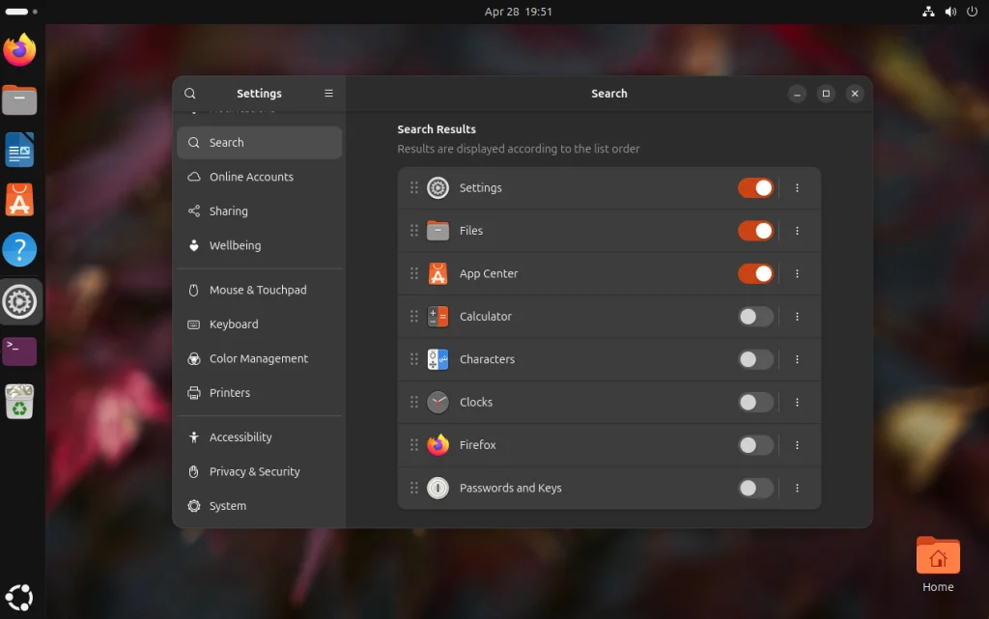Enable Clocks search results toggle
989x619 pixels.
(755, 402)
